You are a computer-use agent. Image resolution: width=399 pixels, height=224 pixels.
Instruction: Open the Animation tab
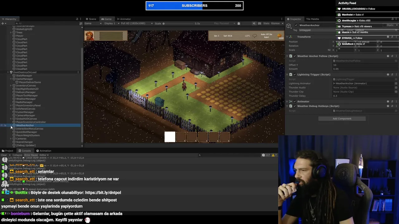[44, 151]
